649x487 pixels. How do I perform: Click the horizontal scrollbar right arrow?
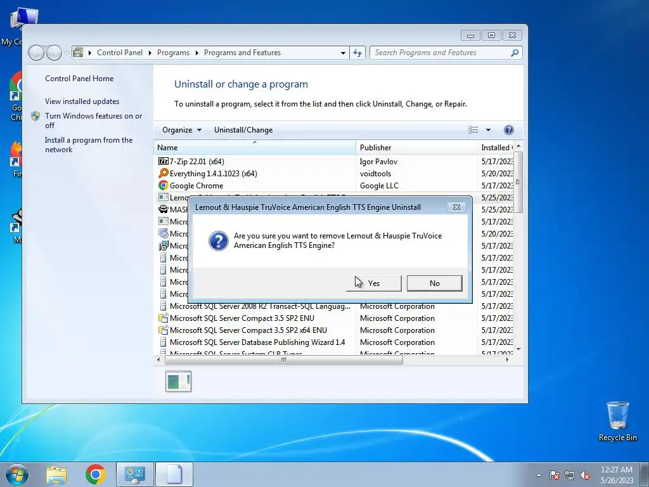[x=508, y=360]
